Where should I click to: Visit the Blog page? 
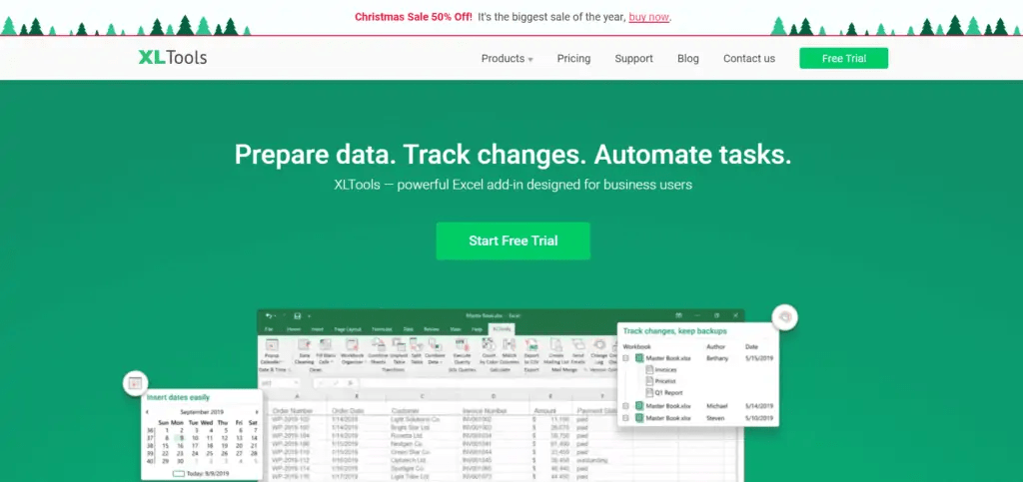pyautogui.click(x=687, y=59)
